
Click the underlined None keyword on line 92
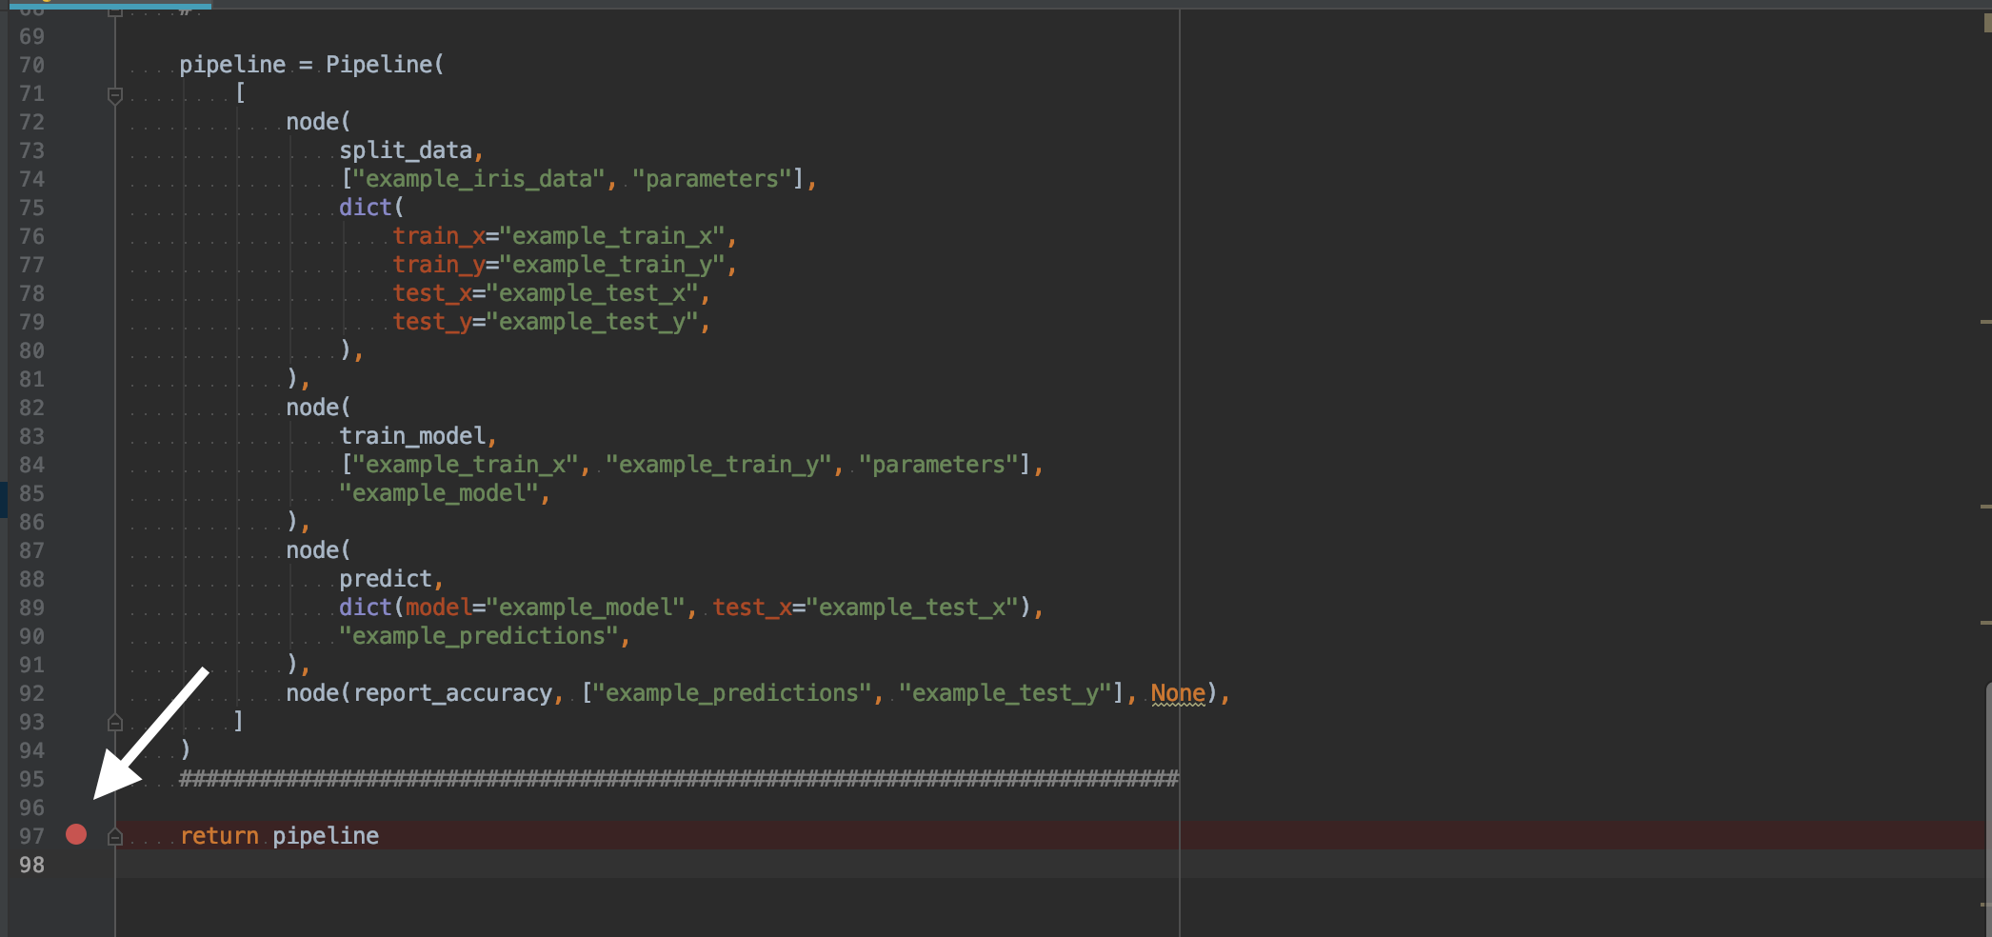[x=1178, y=693]
